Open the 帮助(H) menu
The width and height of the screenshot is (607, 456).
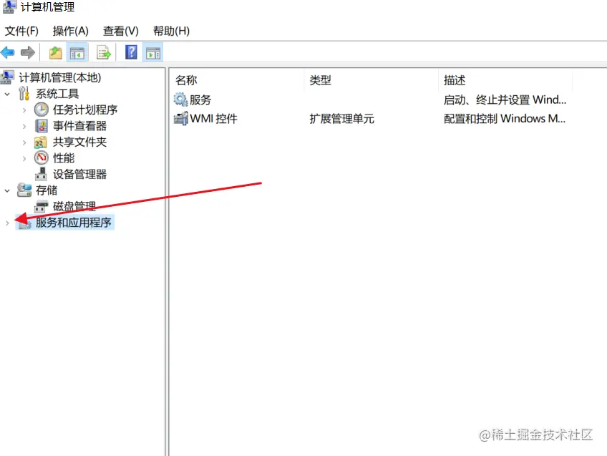pyautogui.click(x=171, y=31)
